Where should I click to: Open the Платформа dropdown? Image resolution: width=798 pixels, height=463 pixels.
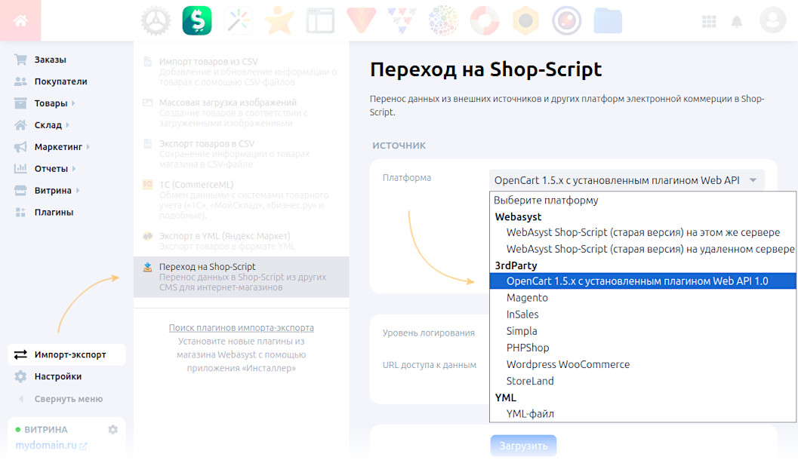pos(625,180)
